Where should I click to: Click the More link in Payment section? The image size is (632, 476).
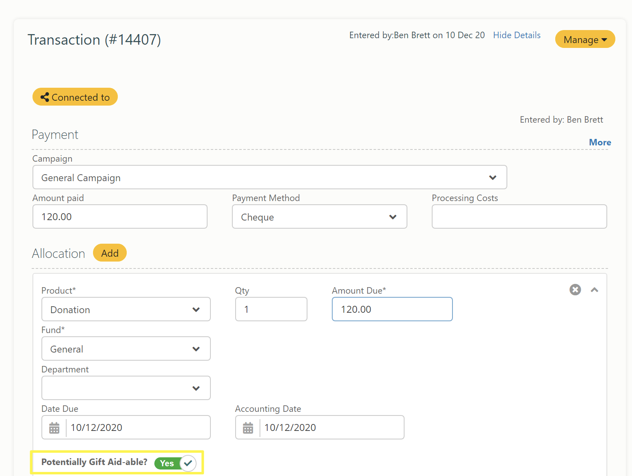(x=600, y=142)
